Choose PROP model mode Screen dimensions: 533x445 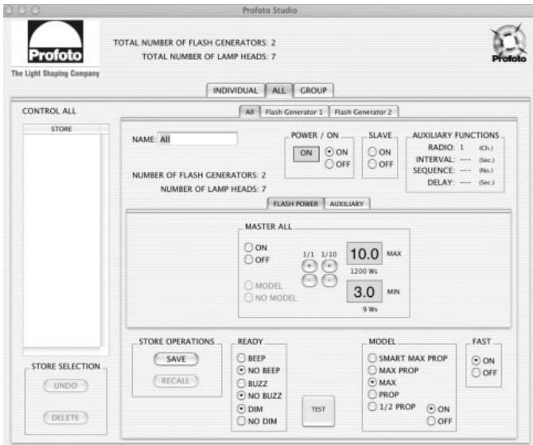point(372,395)
